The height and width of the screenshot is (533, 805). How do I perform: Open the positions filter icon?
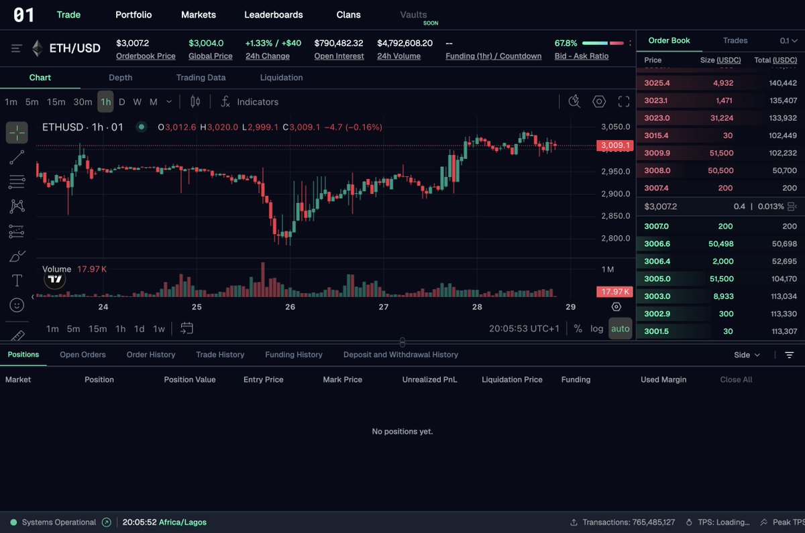790,355
